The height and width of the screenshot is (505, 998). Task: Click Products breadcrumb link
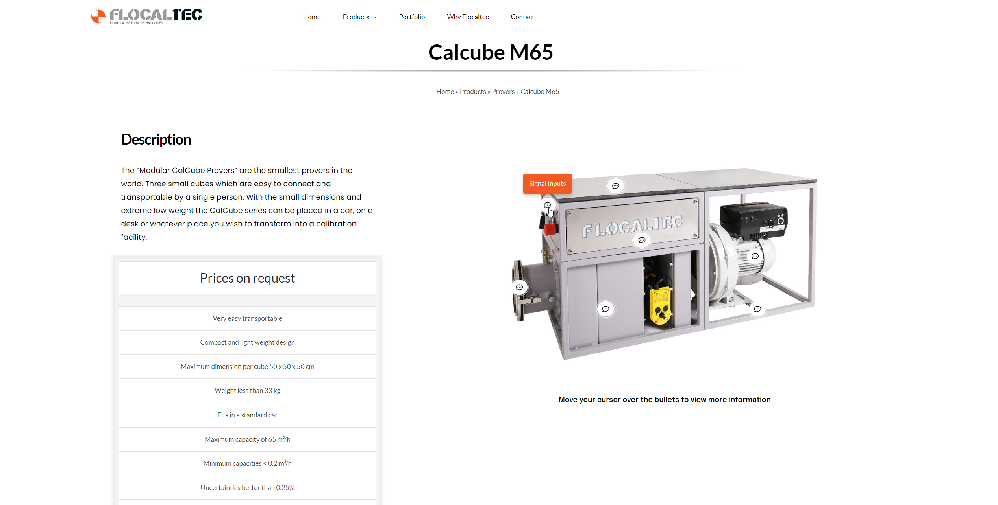pos(472,92)
